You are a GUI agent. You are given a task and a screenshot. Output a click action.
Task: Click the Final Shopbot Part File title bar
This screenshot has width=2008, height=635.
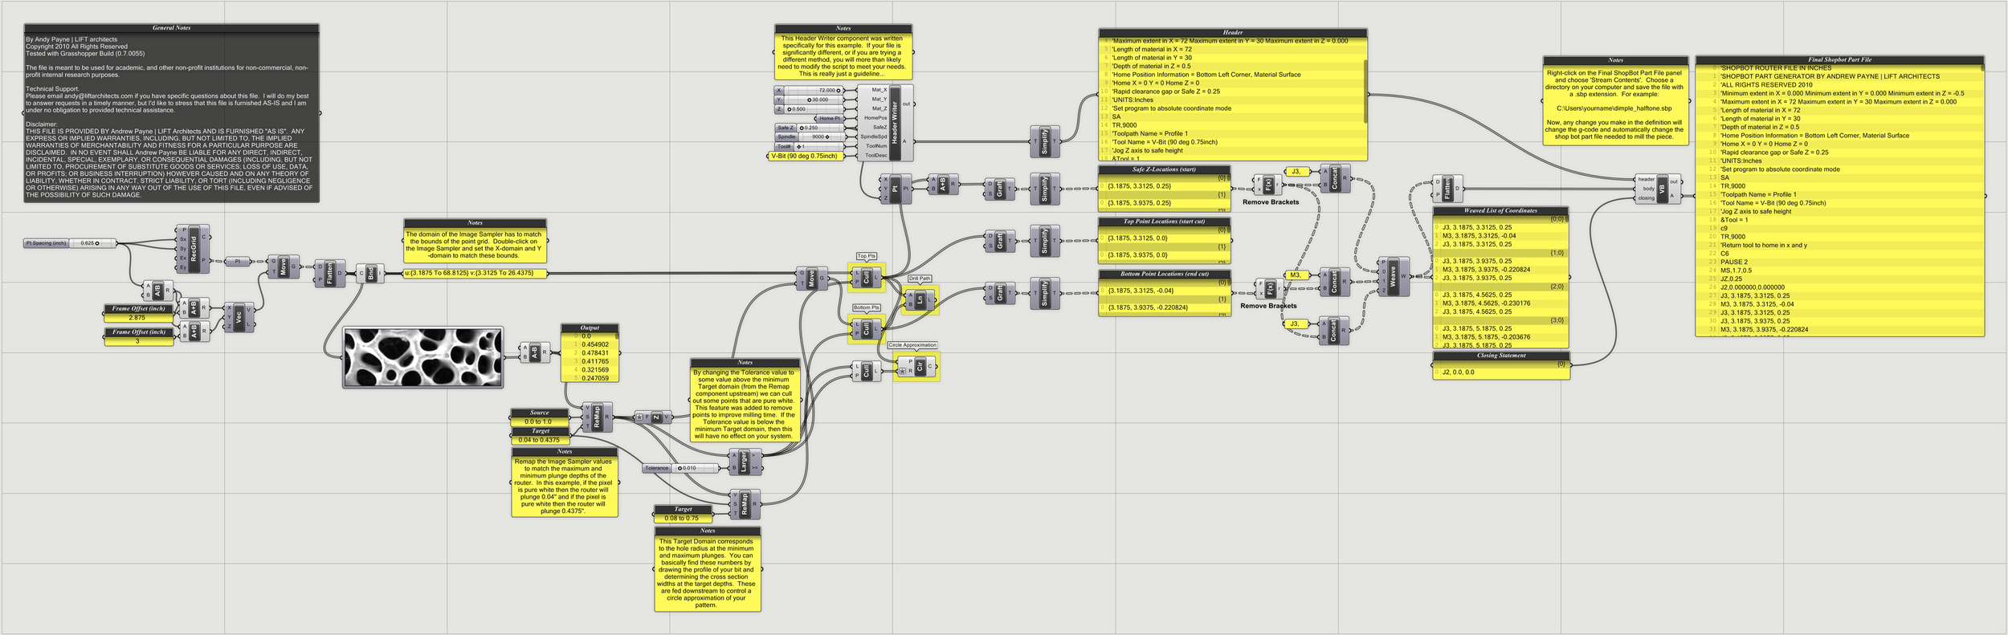coord(1839,60)
